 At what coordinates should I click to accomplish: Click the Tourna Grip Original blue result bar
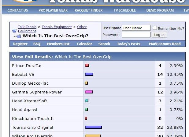pos(93,127)
